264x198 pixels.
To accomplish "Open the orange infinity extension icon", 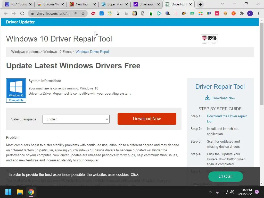I will coord(234,13).
